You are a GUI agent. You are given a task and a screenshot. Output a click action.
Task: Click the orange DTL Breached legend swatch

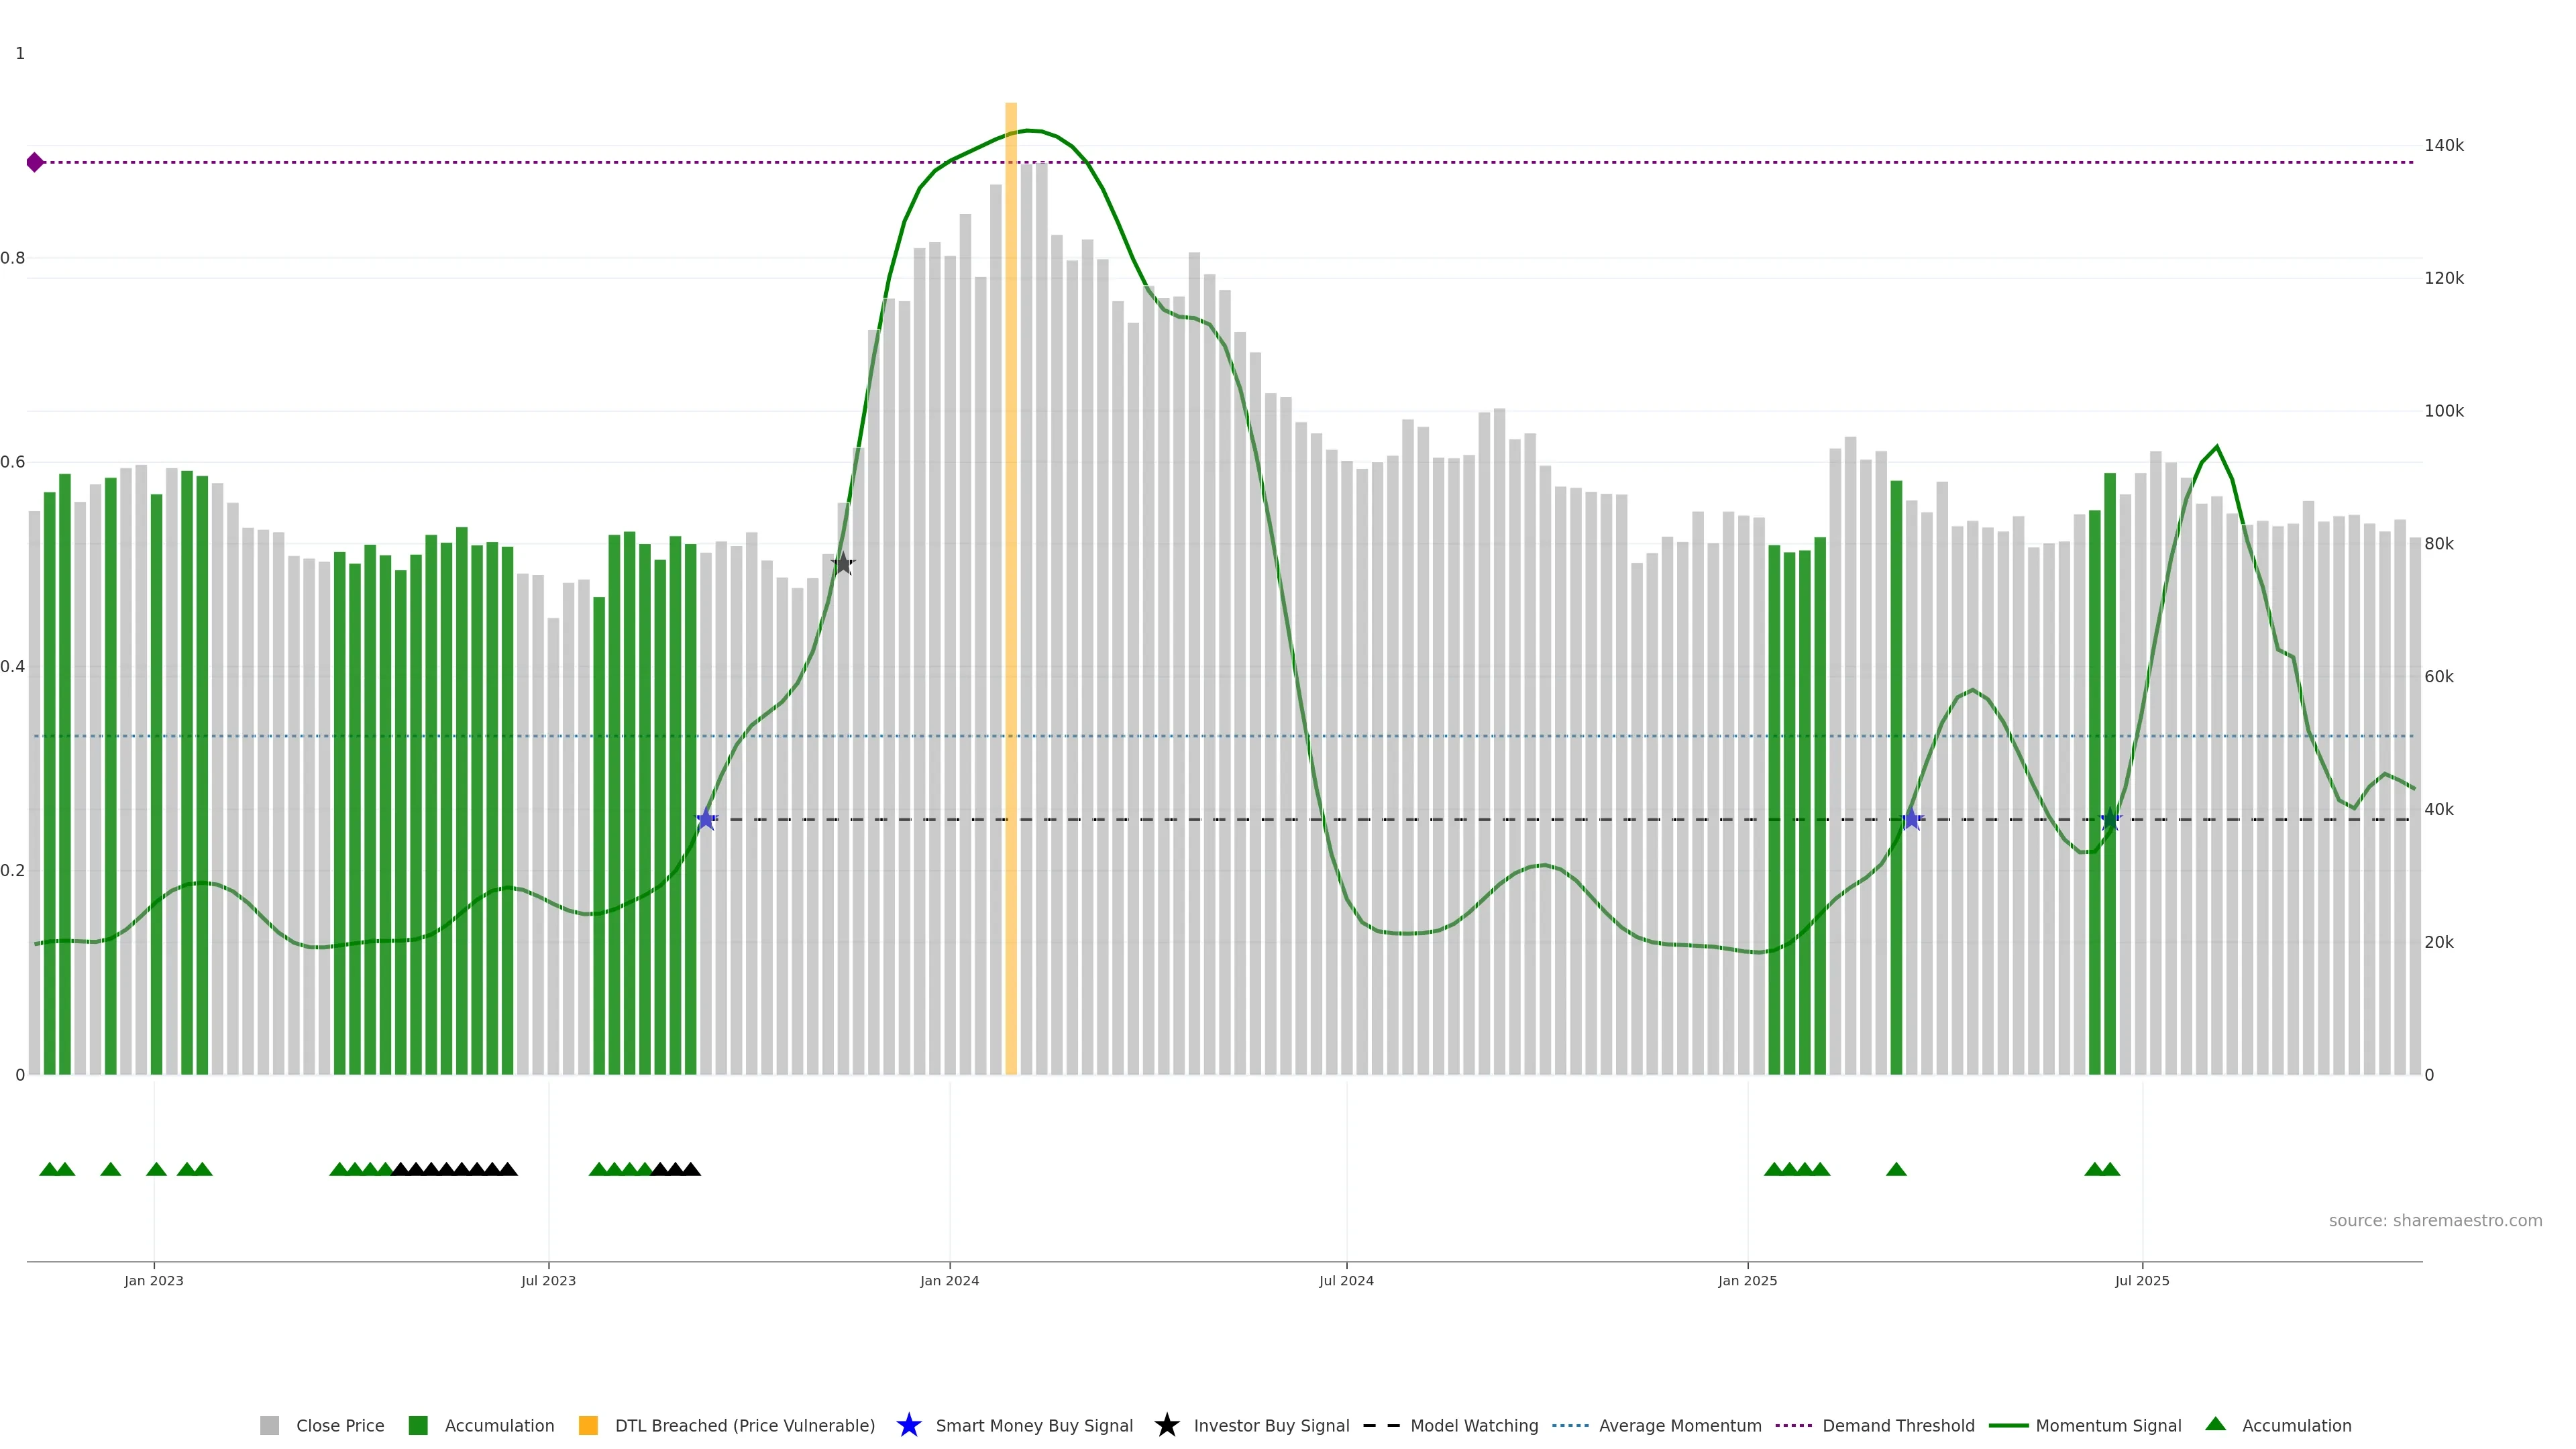[x=588, y=1425]
